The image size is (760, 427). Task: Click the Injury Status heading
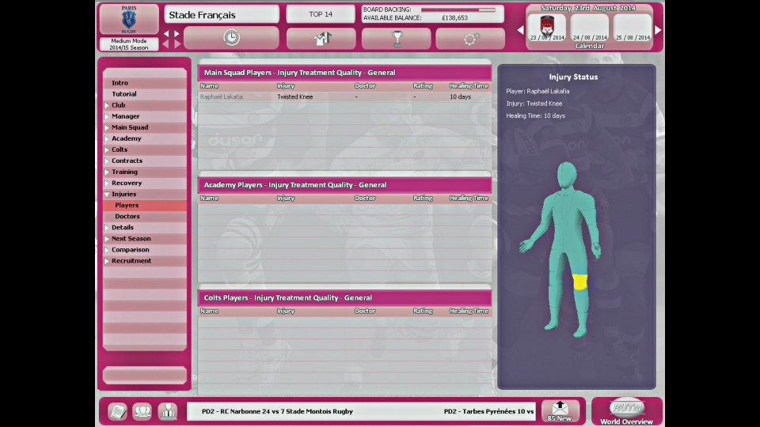click(x=573, y=77)
